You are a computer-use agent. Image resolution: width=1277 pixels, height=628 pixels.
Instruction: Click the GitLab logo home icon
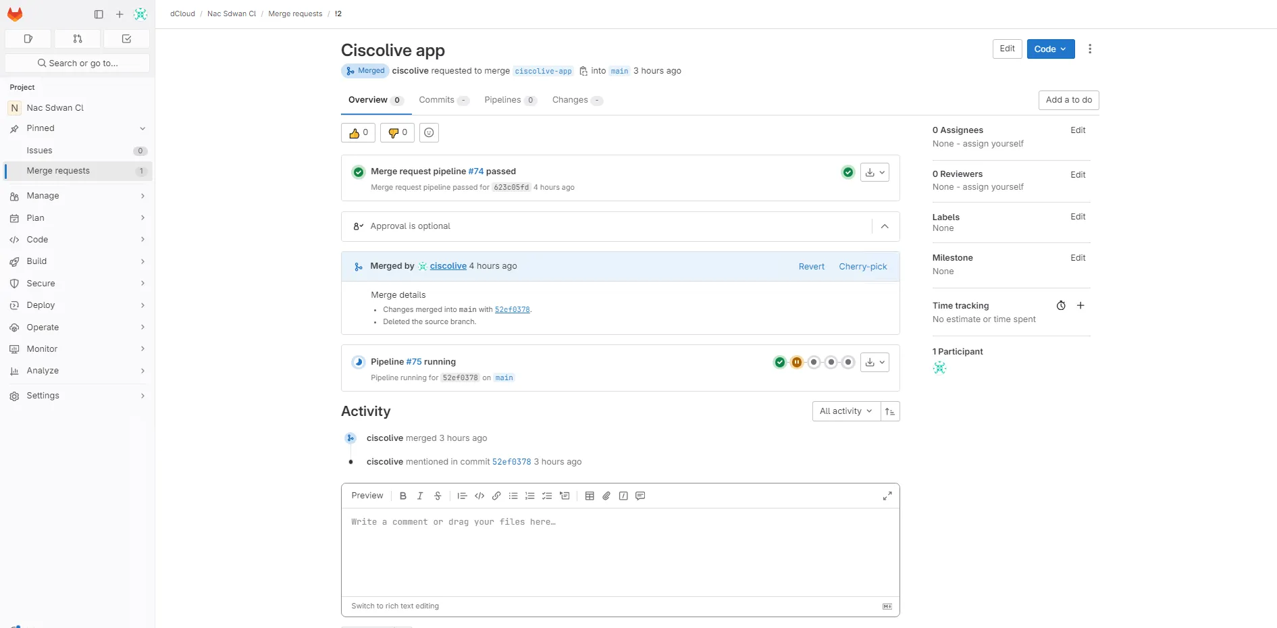pos(15,14)
